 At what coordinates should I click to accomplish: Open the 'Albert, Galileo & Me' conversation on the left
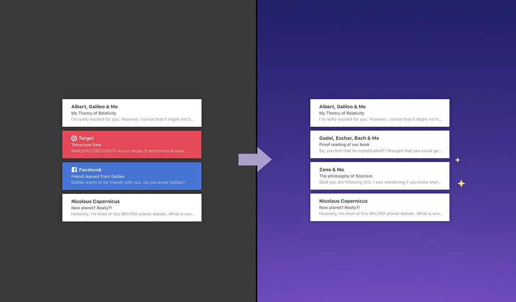coord(131,113)
